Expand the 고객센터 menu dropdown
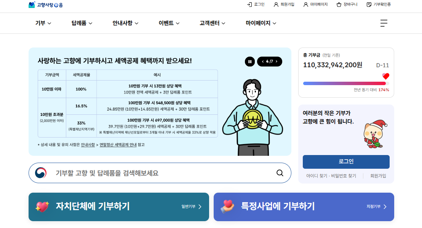This screenshot has height=228, width=422. [213, 23]
